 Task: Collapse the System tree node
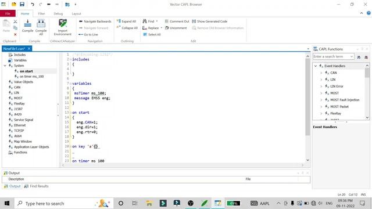coord(5,66)
